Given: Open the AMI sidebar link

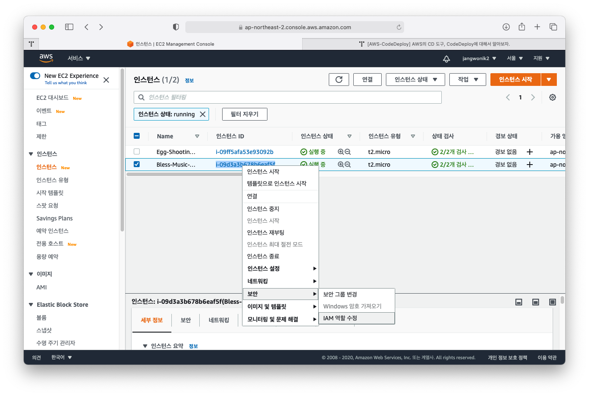Looking at the screenshot, I should [41, 287].
